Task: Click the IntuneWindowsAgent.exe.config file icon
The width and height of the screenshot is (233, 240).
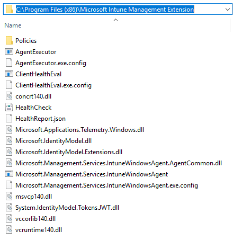Action: coord(9,185)
